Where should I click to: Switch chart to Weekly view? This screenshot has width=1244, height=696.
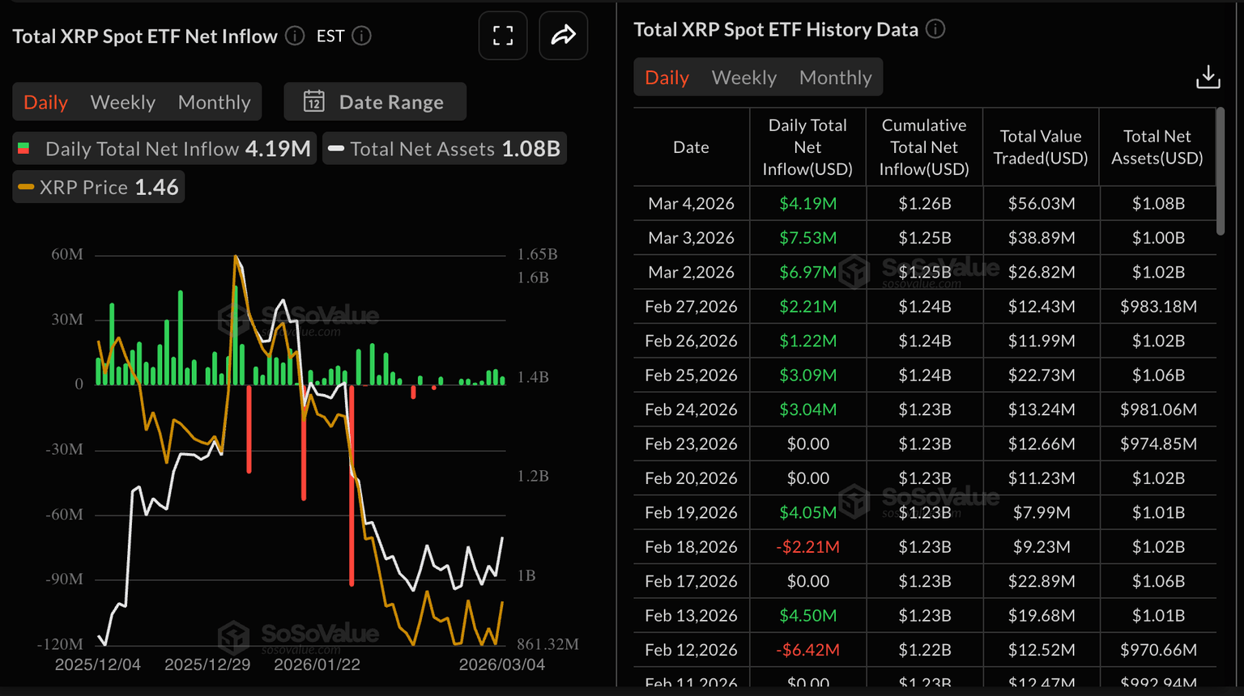(122, 102)
